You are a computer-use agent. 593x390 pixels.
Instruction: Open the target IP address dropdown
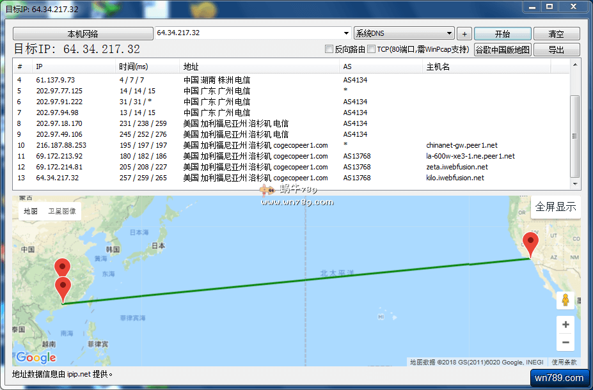(346, 33)
